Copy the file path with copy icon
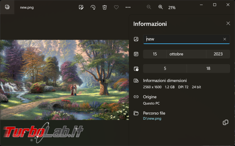This screenshot has width=235, height=146. [x=225, y=123]
